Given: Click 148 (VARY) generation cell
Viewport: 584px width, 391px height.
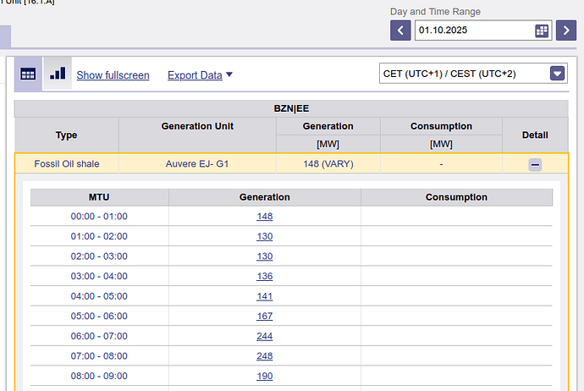Looking at the screenshot, I should coord(328,164).
